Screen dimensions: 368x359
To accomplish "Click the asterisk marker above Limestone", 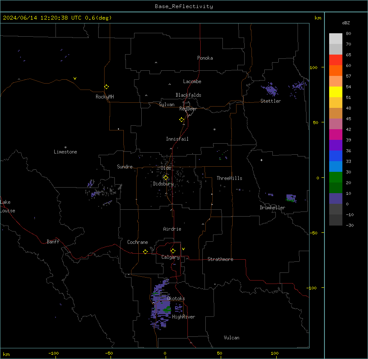I will click(x=65, y=148).
